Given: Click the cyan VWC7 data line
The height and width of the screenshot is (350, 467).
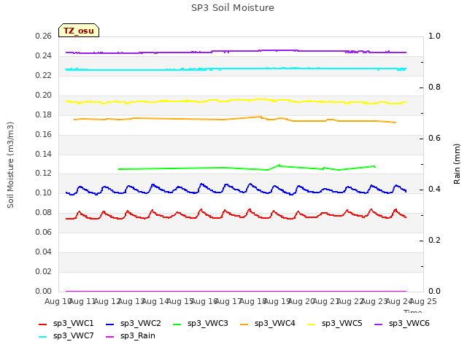Looking at the screenshot, I should click(x=236, y=69).
